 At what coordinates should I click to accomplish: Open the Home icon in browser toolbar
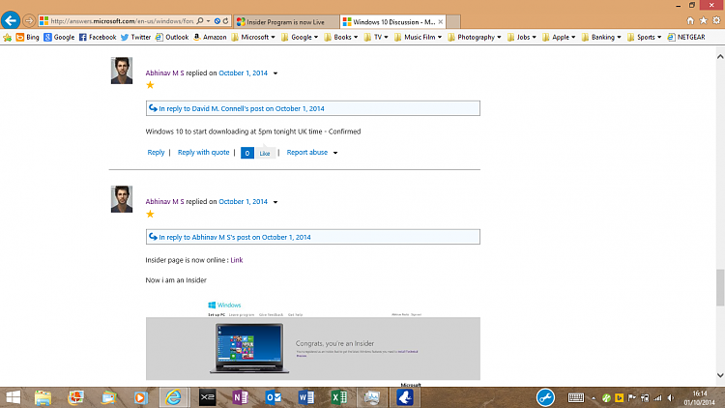click(690, 21)
